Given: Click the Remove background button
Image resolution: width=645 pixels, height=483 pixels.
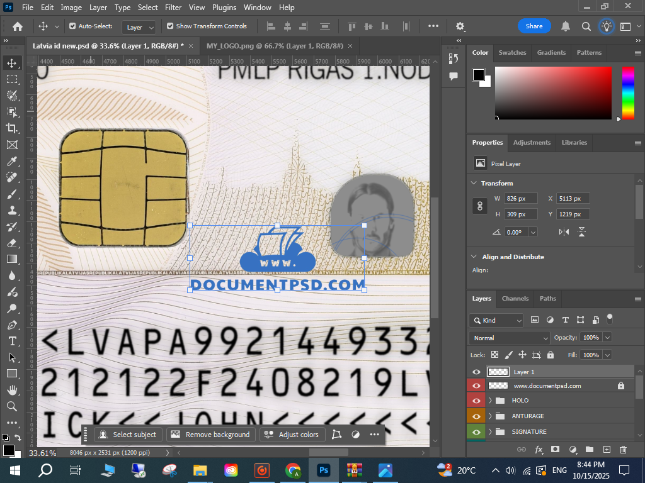Looking at the screenshot, I should 211,435.
